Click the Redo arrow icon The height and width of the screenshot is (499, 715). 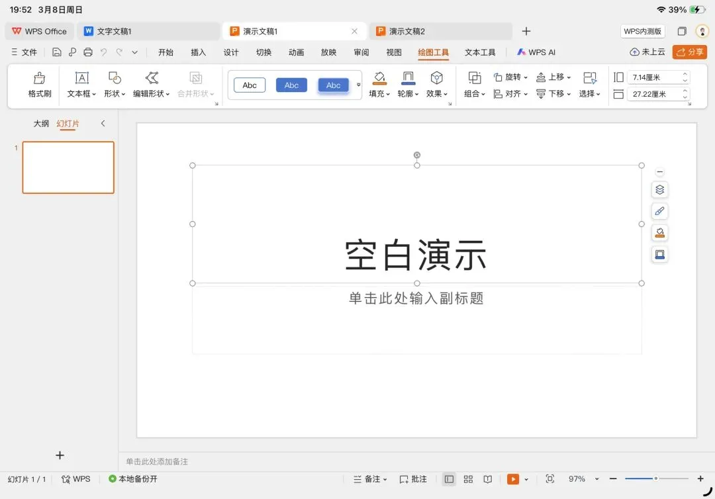119,52
